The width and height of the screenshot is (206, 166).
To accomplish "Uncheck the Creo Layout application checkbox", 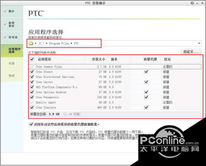I will click(32, 82).
